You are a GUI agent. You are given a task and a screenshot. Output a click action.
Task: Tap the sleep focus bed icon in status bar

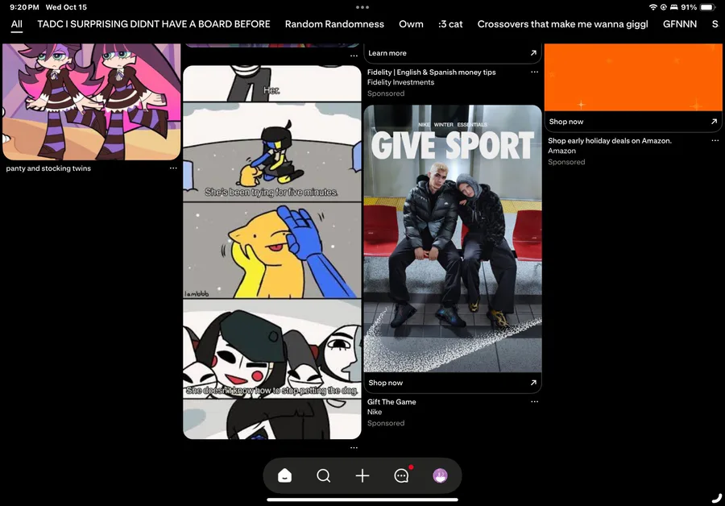pyautogui.click(x=673, y=7)
